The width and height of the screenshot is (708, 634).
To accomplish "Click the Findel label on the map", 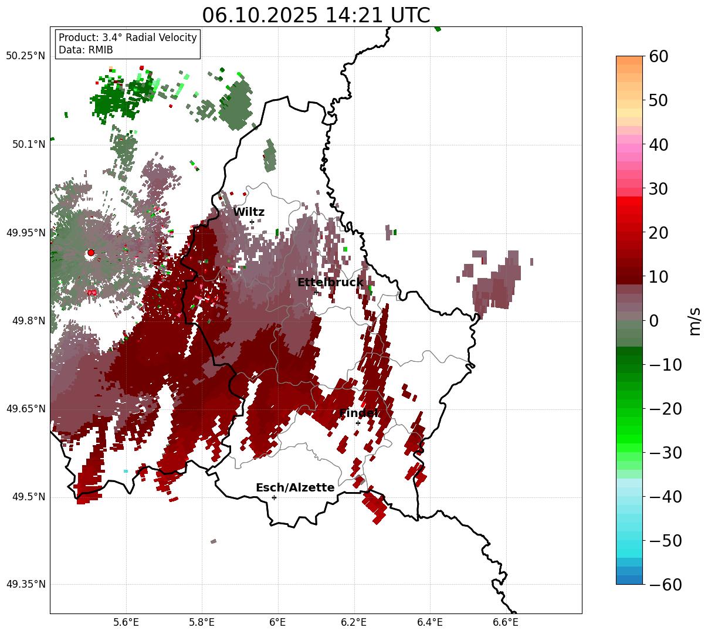I will 358,413.
